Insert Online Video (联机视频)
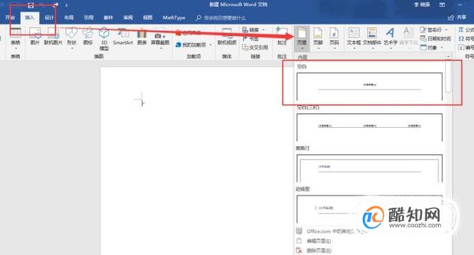Image resolution: width=474 pixels, height=255 pixels. click(x=227, y=36)
